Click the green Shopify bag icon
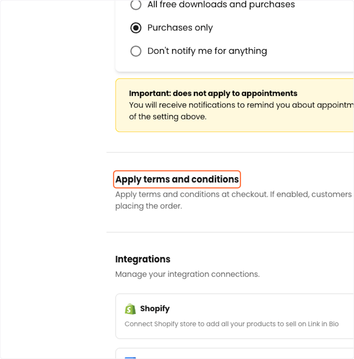Screen dimensions: 354x359 pos(130,309)
